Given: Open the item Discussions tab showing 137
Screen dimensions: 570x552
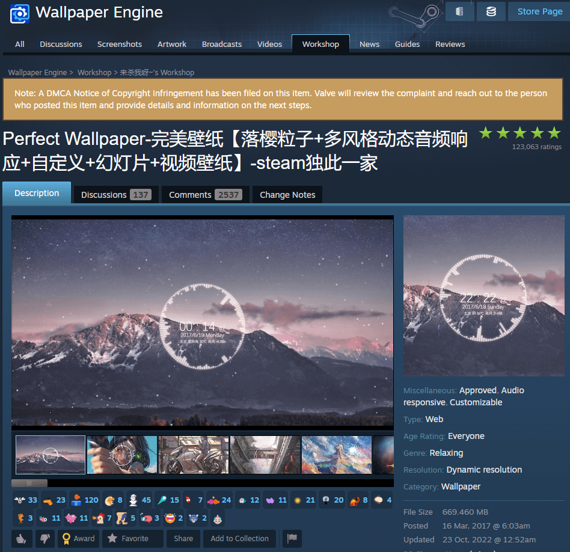Looking at the screenshot, I should coord(115,195).
